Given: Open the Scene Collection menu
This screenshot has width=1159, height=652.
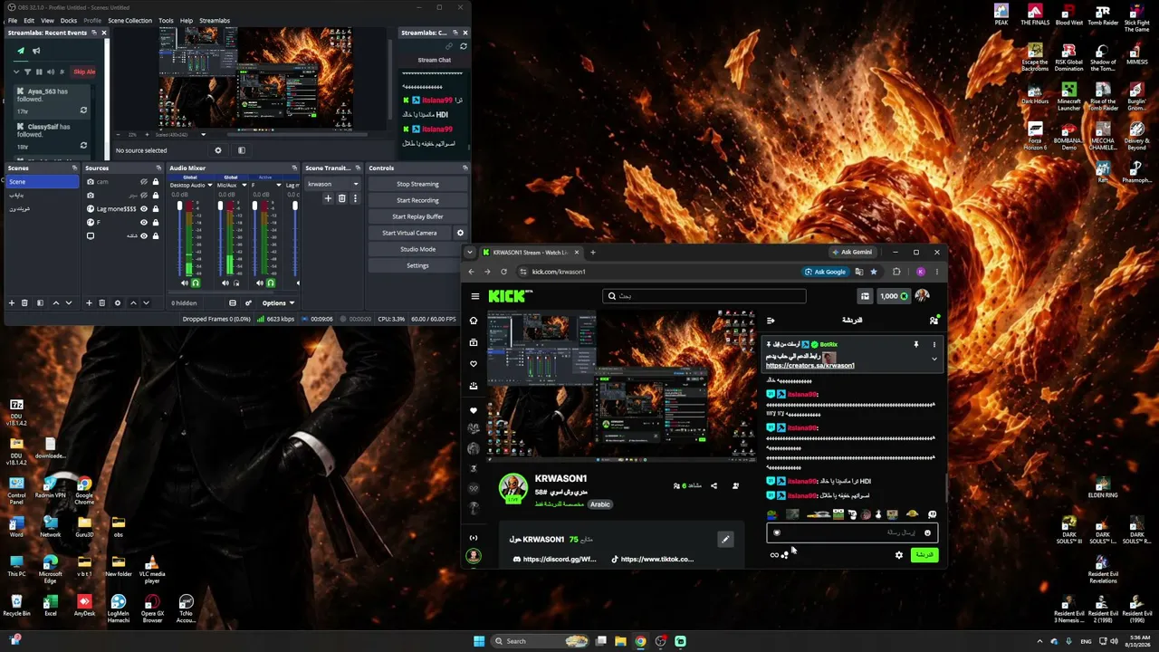Looking at the screenshot, I should pyautogui.click(x=130, y=20).
